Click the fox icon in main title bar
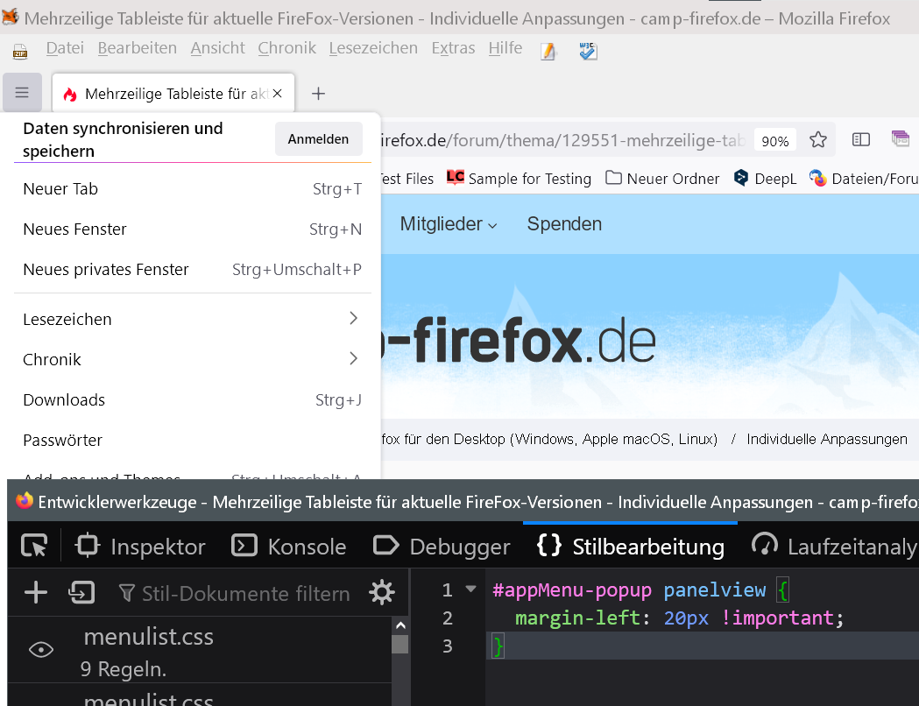919x706 pixels. (x=11, y=17)
